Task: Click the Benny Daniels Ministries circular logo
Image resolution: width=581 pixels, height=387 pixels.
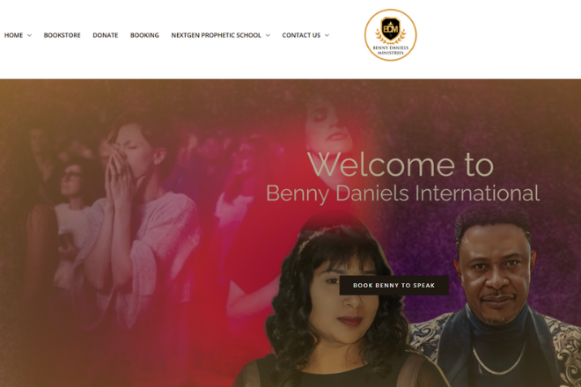Action: click(390, 35)
